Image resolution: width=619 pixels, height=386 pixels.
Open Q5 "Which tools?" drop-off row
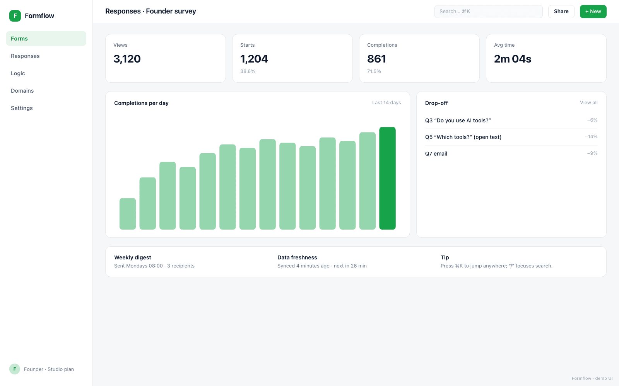pyautogui.click(x=511, y=137)
